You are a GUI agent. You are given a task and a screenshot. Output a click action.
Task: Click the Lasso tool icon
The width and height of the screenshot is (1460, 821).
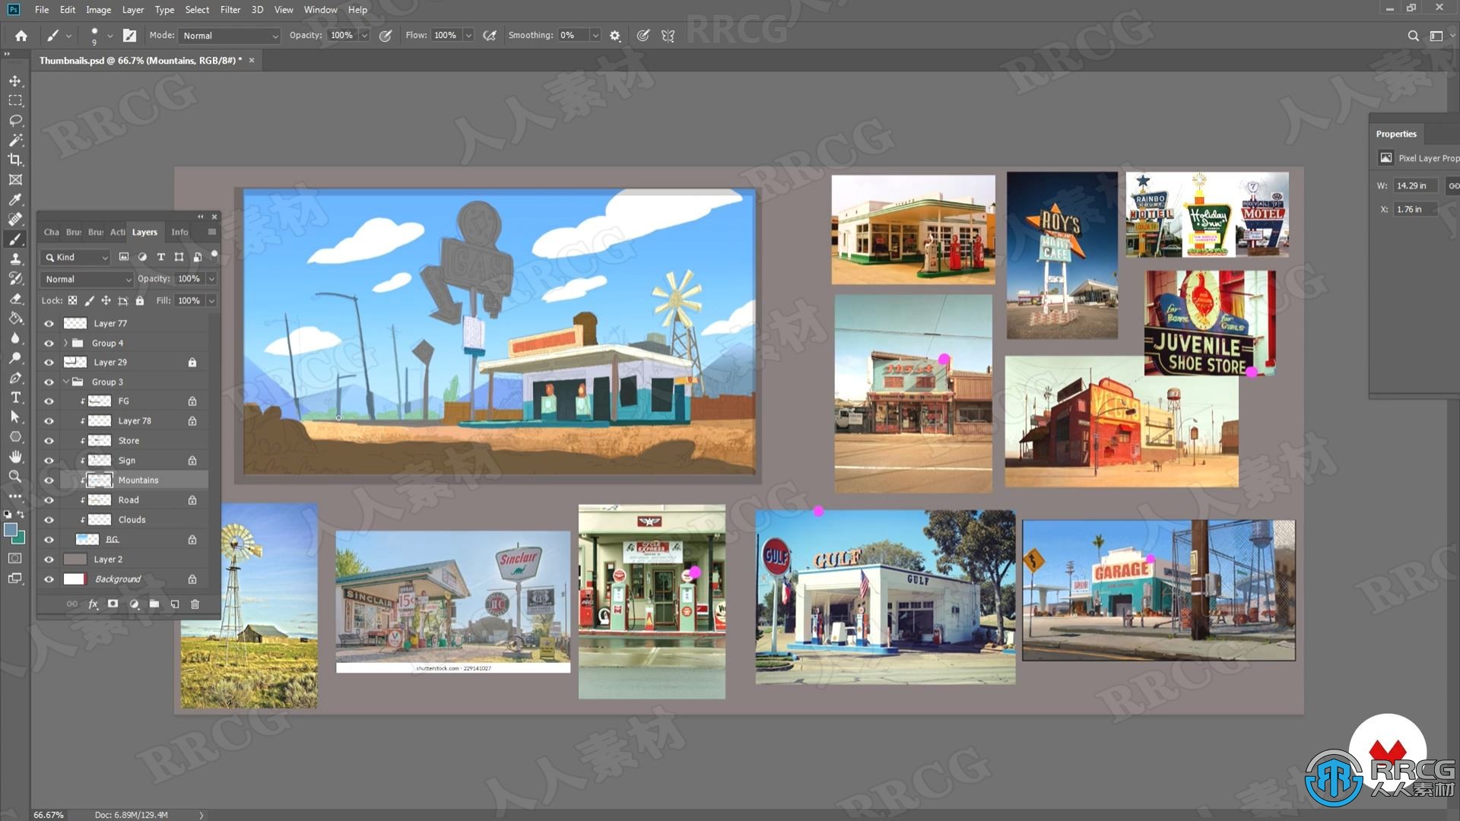(14, 119)
